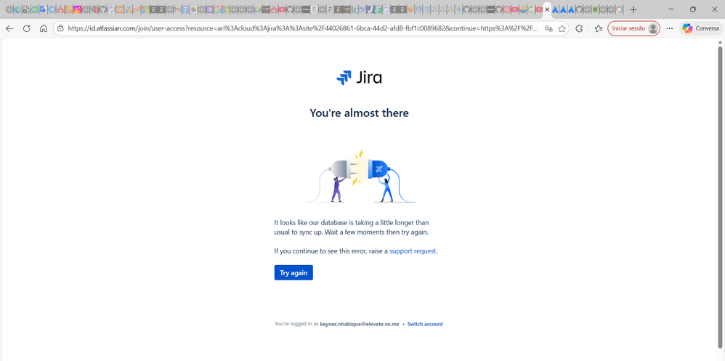Click the Switch account link
This screenshot has width=725, height=361.
[425, 324]
